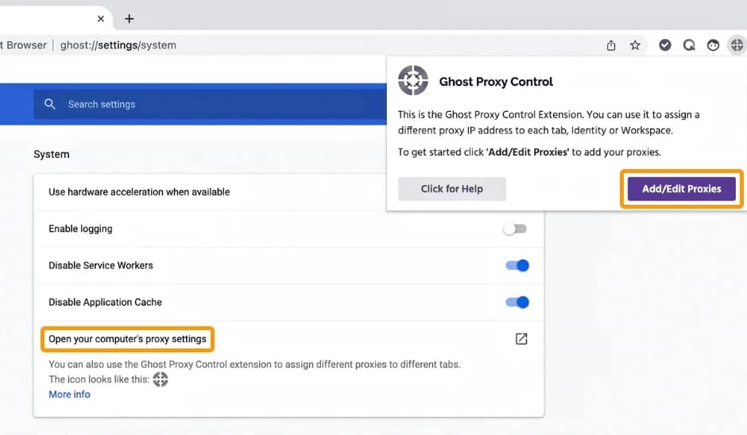Click the search magnifier icon in settings
This screenshot has width=747, height=435.
[50, 104]
